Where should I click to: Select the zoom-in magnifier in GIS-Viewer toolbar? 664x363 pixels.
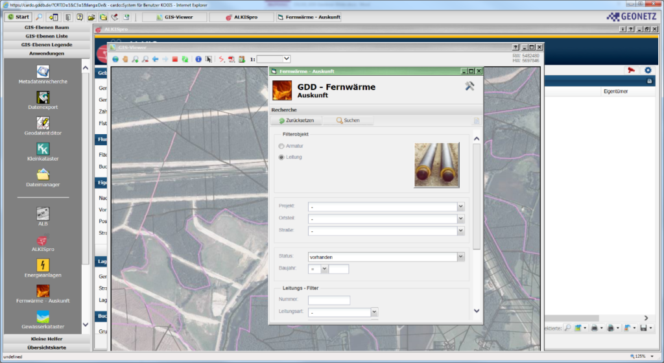pos(135,59)
